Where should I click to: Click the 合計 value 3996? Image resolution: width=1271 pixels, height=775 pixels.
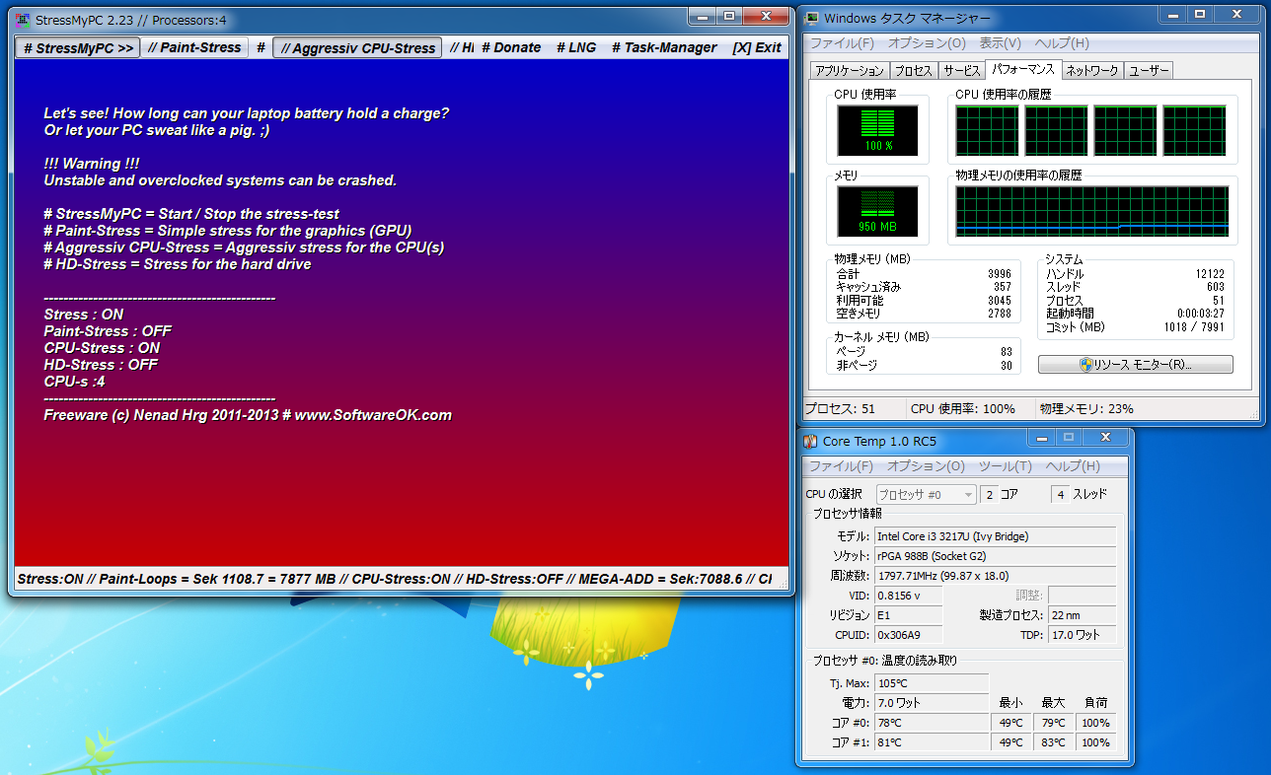999,274
